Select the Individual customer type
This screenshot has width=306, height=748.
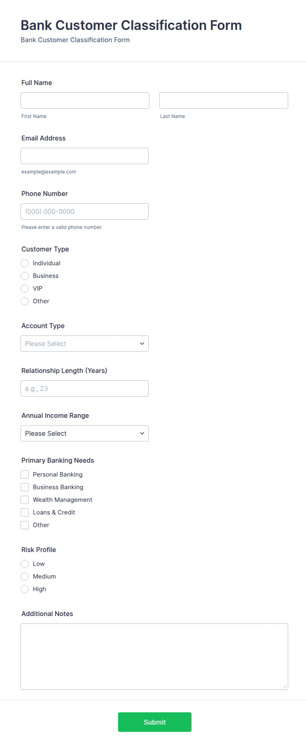coord(25,263)
